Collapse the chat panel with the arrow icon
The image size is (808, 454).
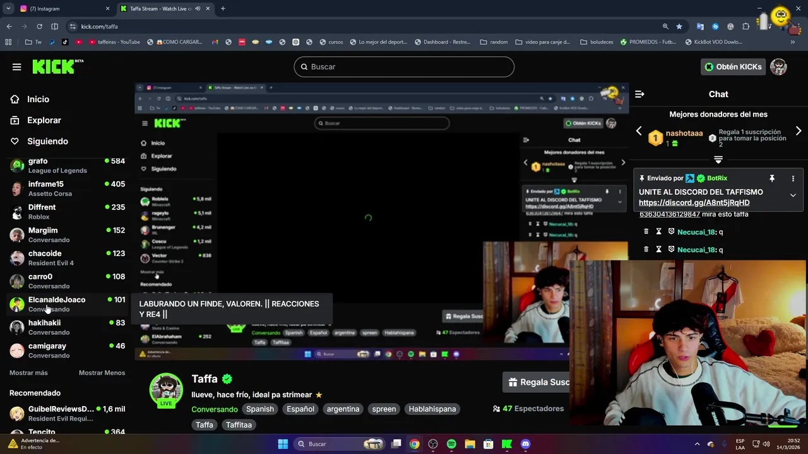[x=639, y=94]
